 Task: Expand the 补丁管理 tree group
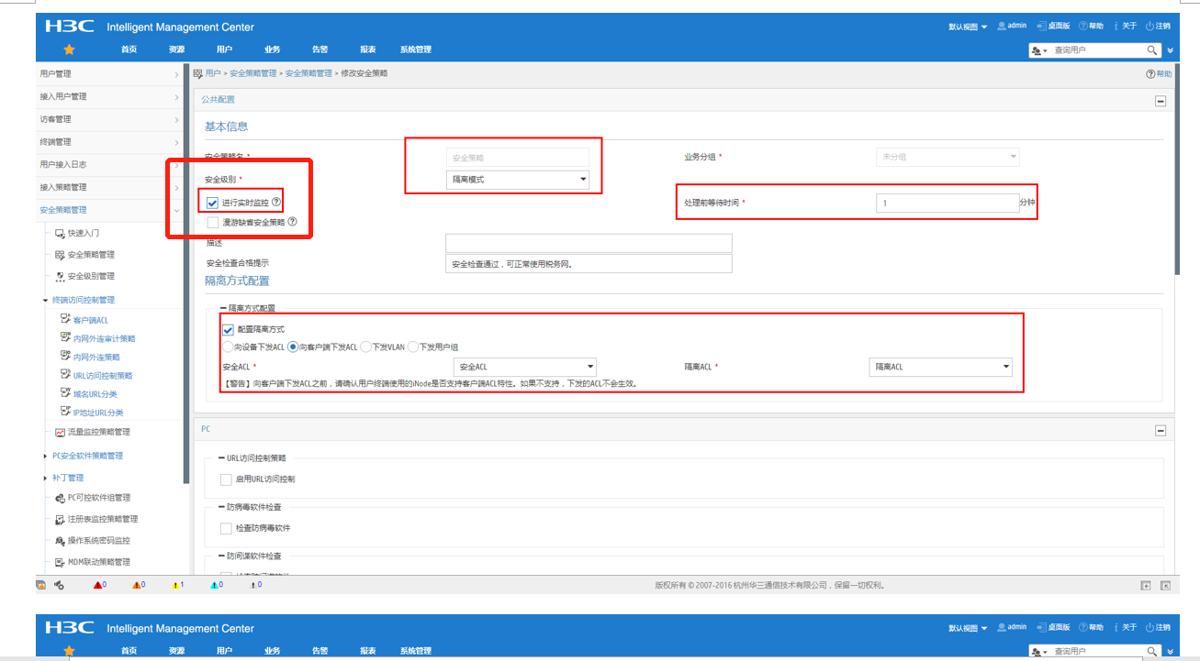coord(45,478)
